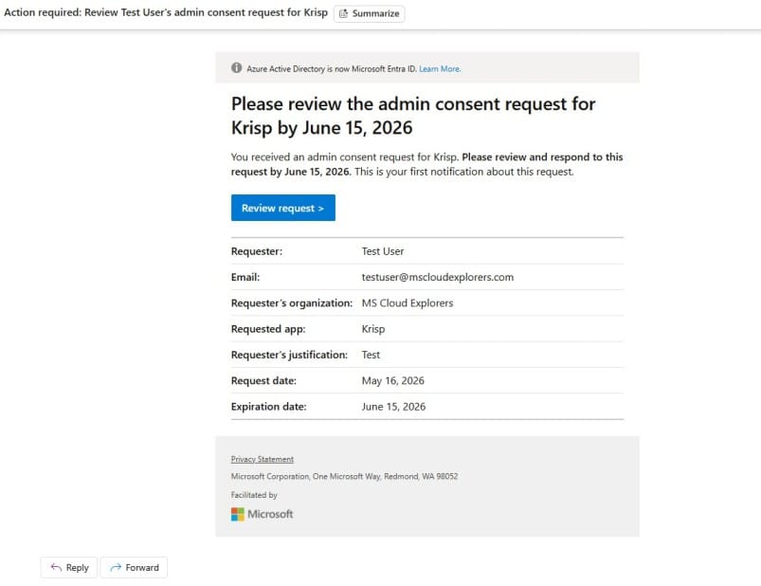This screenshot has height=586, width=761.
Task: Click the Microsoft logo in the footer
Action: (263, 514)
